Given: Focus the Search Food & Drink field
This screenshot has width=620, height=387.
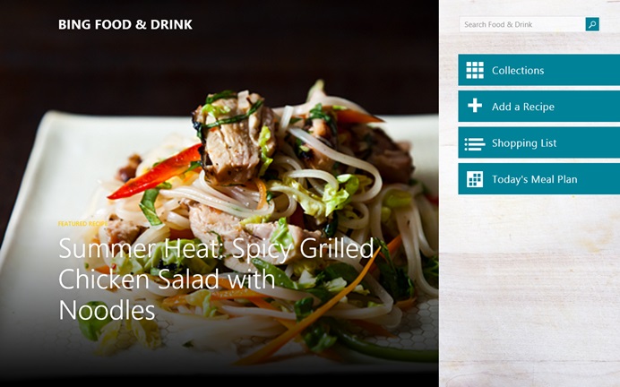Looking at the screenshot, I should tap(522, 24).
